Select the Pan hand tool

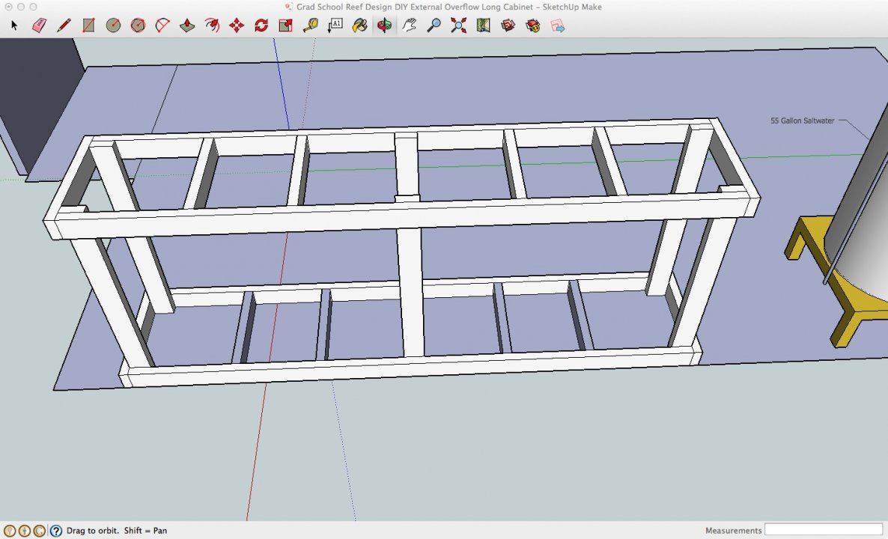pyautogui.click(x=409, y=25)
